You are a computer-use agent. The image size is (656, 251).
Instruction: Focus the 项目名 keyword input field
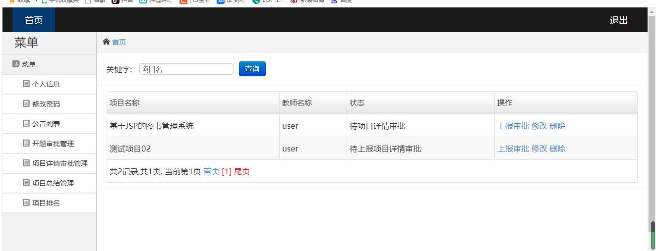186,69
